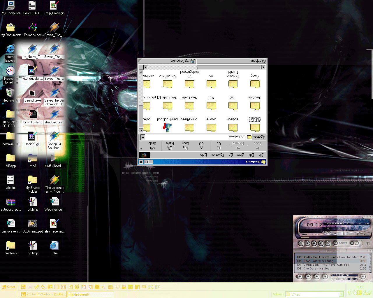Select 'Aretha Franklin - Son of a Preacher Man'

[331, 257]
